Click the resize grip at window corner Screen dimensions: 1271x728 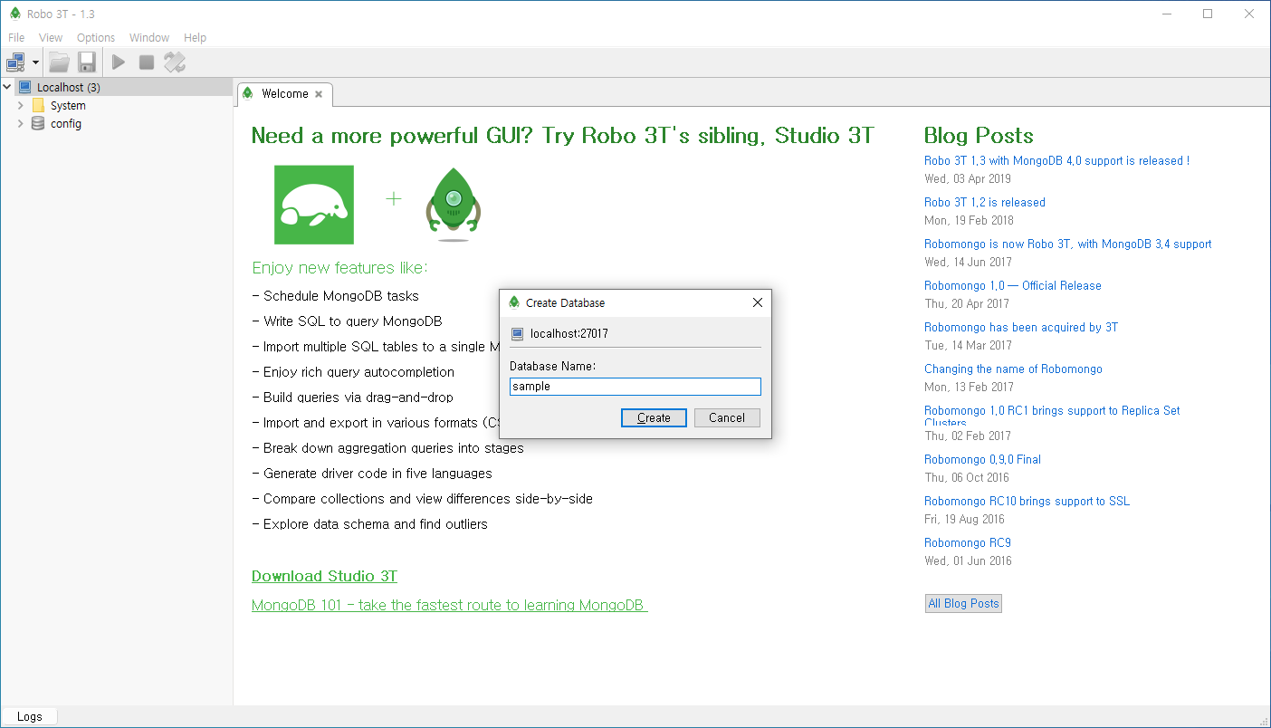1263,720
